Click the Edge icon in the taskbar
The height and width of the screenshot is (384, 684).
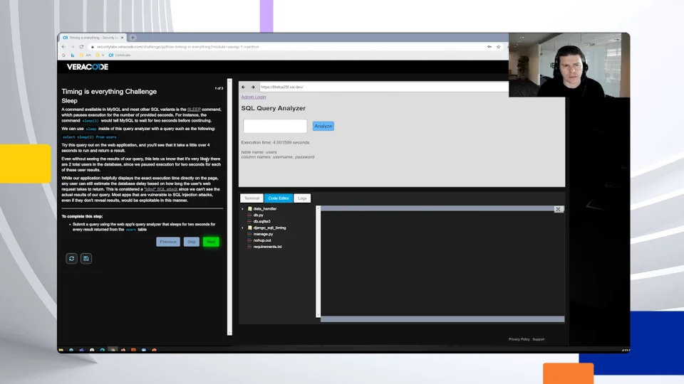pos(103,350)
